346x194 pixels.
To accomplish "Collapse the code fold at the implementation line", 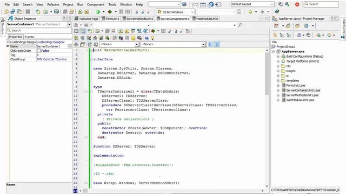I will [91, 156].
